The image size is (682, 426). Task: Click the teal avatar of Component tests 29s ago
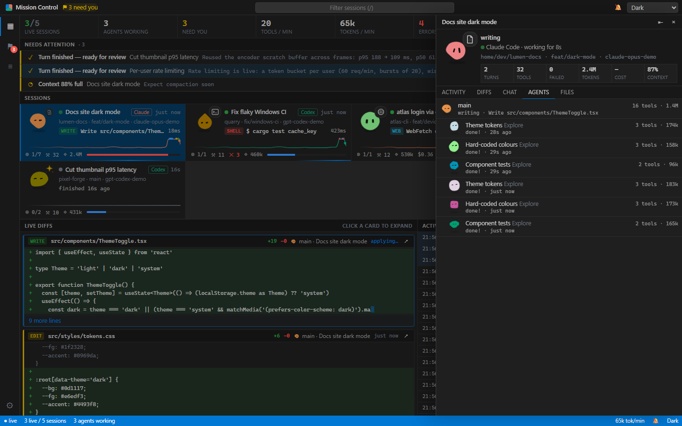coord(454,166)
